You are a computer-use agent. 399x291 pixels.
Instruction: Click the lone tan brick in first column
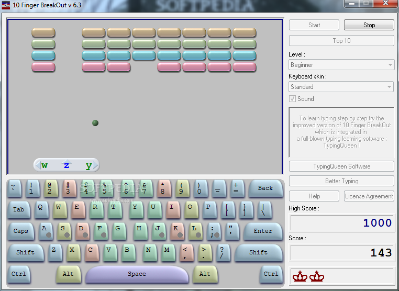43,32
